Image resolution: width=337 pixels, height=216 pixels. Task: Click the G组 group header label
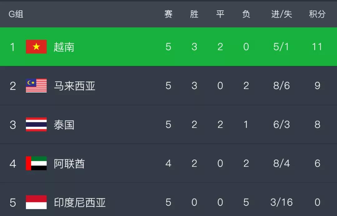click(16, 14)
